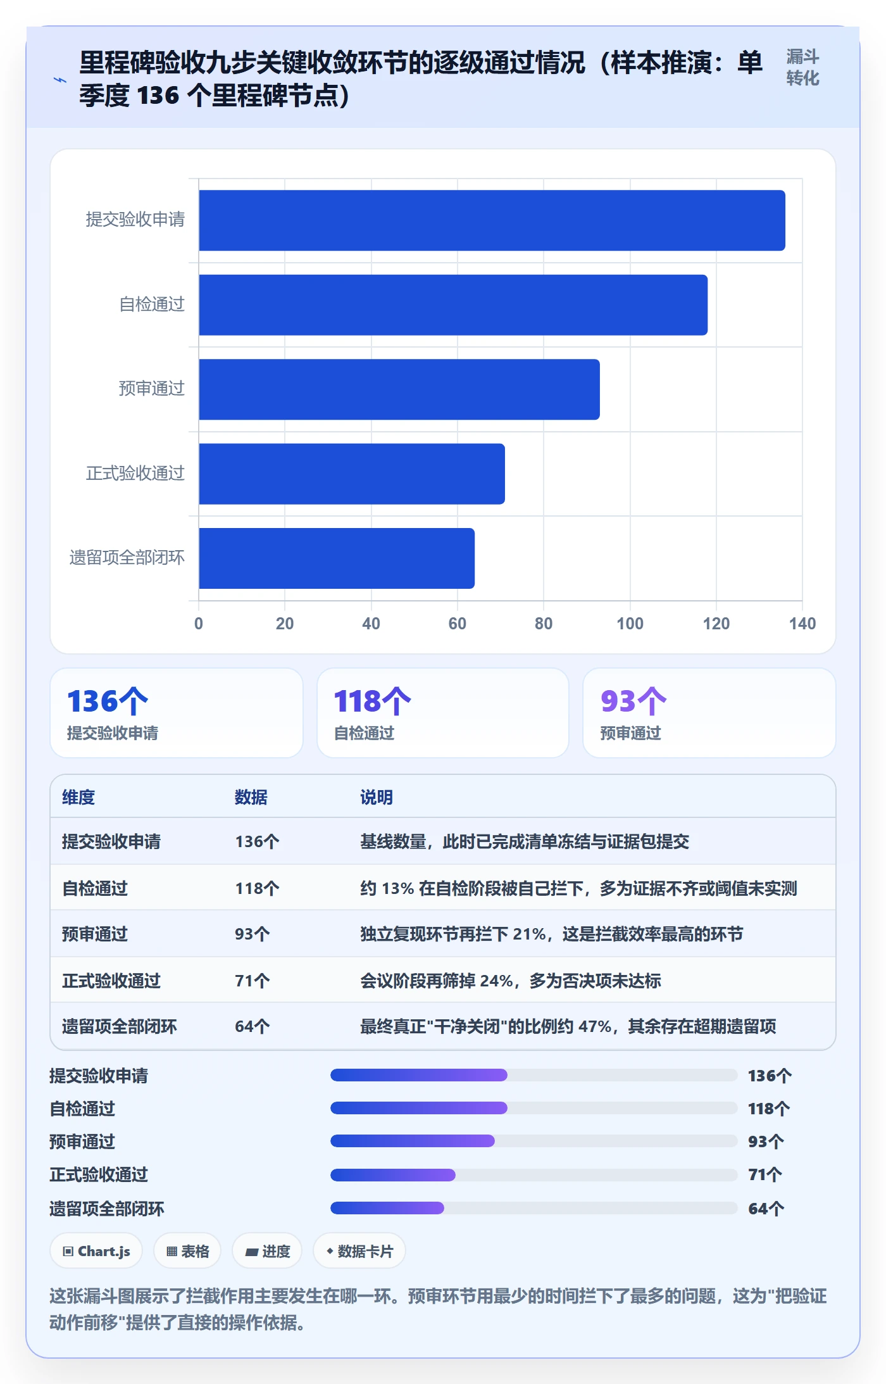Select the Chart.js tag chip
Viewport: 886px width, 1384px height.
pyautogui.click(x=96, y=1251)
